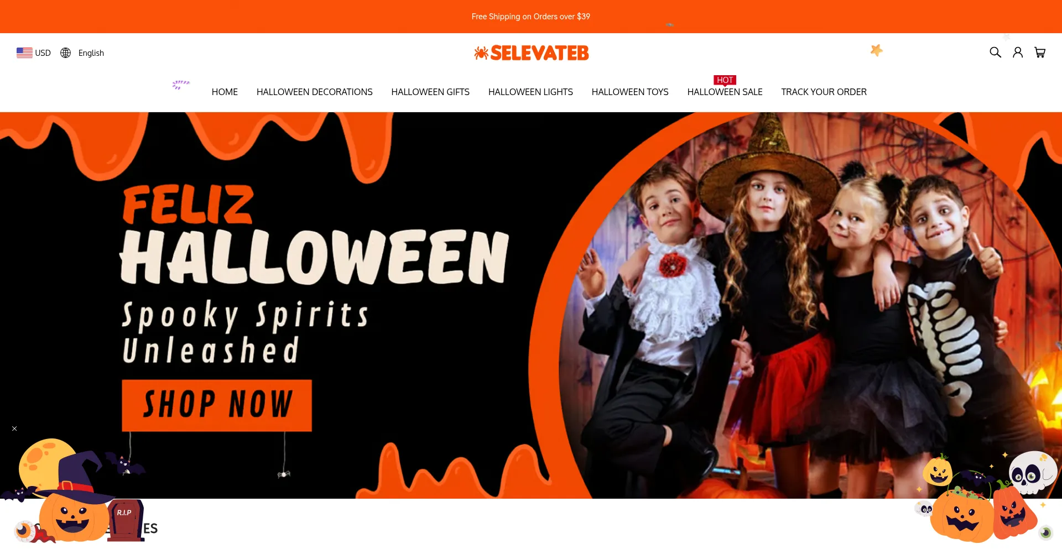
Task: Open the Halloween Sale HOT link
Action: [x=725, y=92]
